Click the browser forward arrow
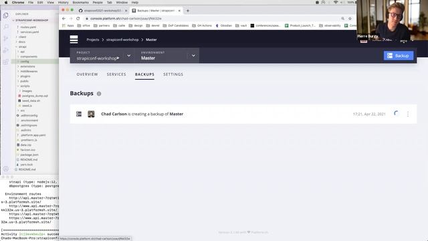 (x=71, y=19)
